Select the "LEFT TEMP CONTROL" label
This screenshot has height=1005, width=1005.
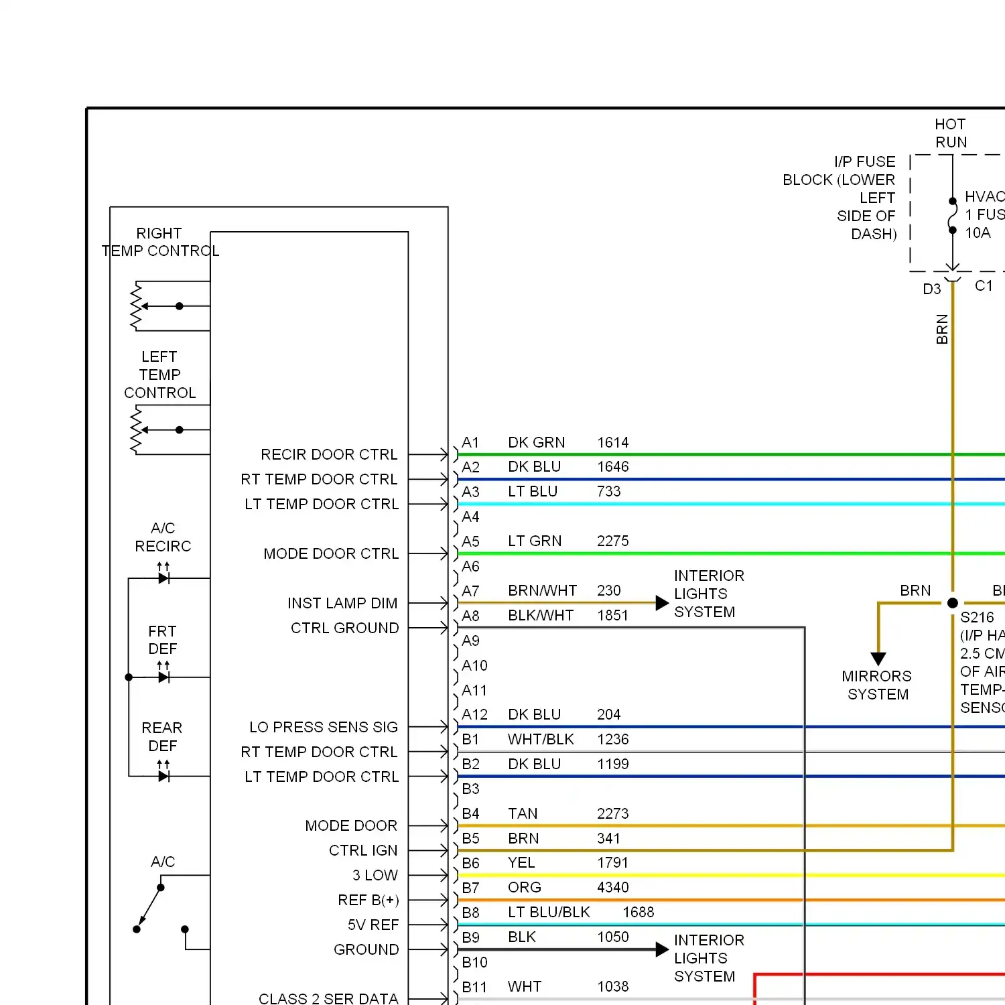click(160, 375)
